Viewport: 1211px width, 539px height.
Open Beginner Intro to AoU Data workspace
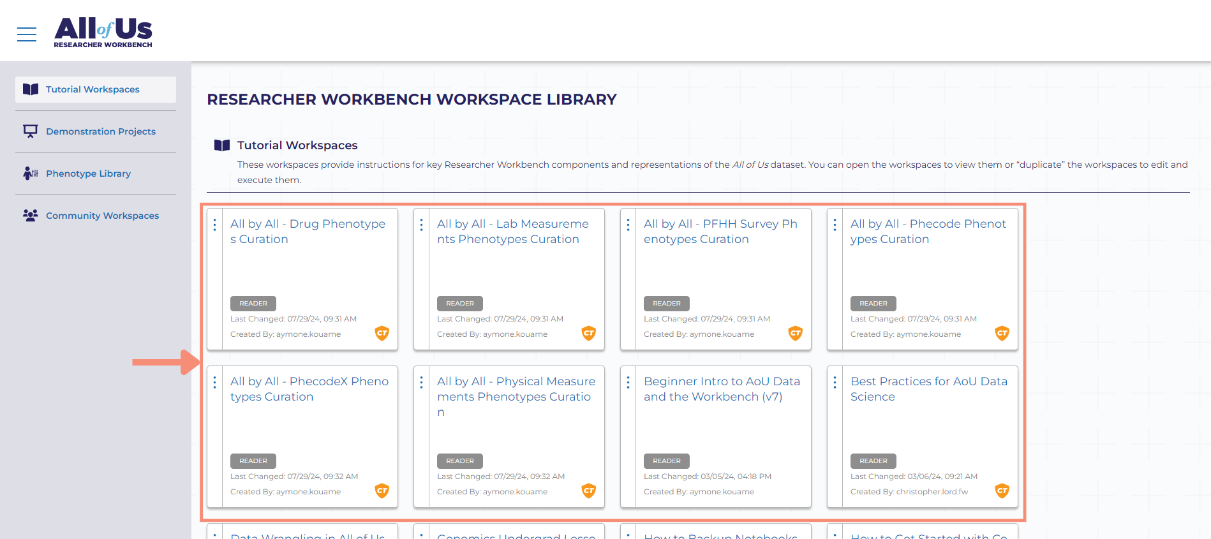(x=722, y=389)
